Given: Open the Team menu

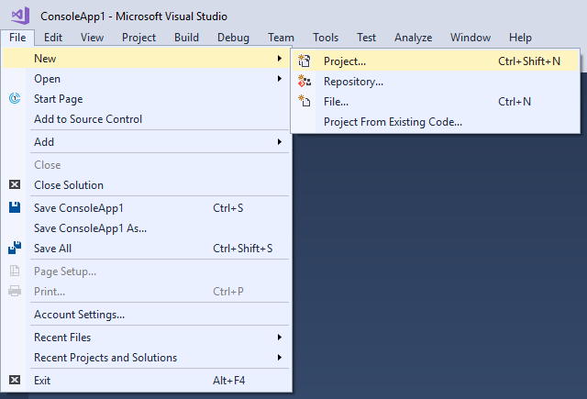Looking at the screenshot, I should [x=282, y=38].
